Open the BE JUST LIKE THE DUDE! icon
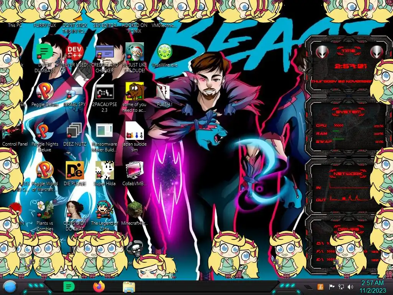Screen dimensions: 393x295 coord(135,52)
